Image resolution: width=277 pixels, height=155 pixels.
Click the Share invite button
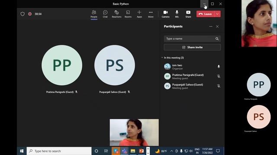pyautogui.click(x=192, y=47)
